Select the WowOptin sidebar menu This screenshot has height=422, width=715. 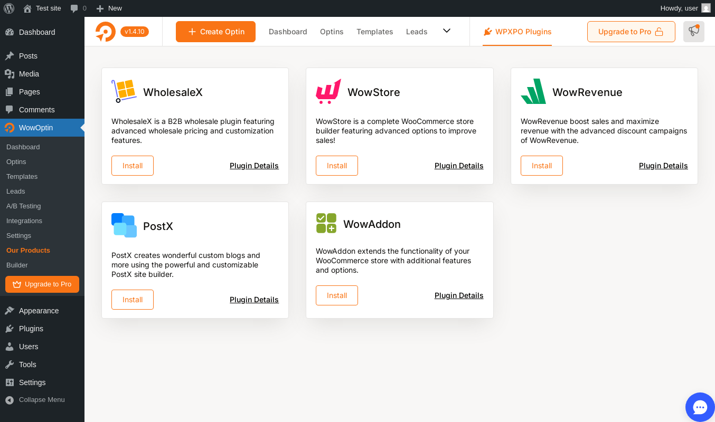[x=42, y=128]
